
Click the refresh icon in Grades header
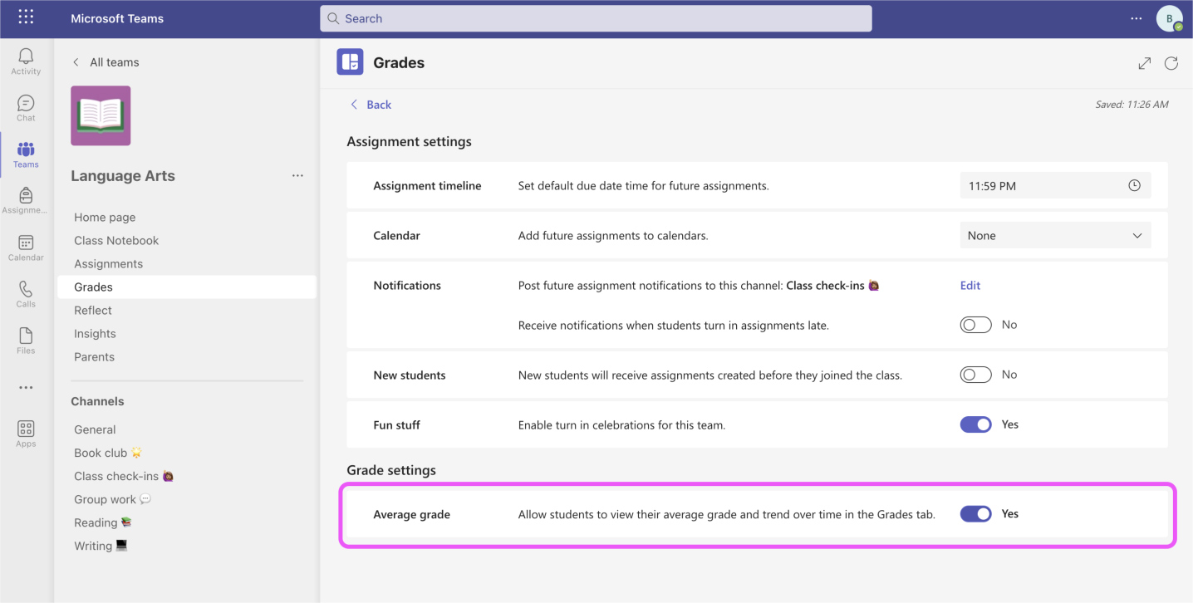click(x=1171, y=63)
